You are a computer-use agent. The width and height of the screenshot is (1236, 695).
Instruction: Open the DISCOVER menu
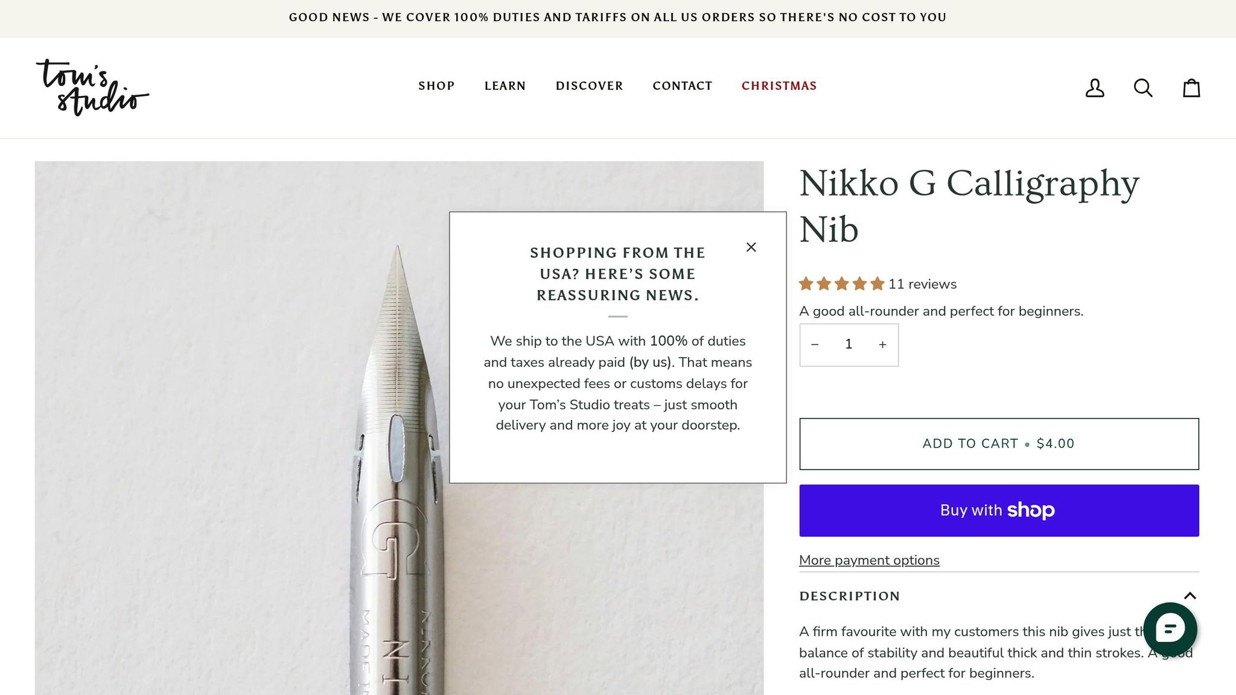point(589,86)
